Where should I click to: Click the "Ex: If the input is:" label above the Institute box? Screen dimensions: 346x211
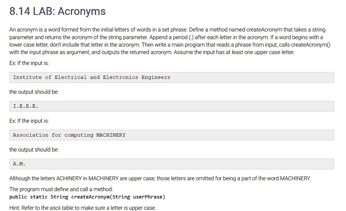click(29, 63)
